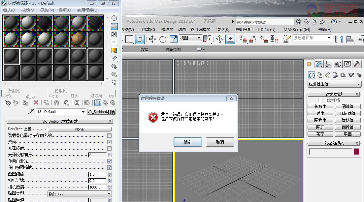This screenshot has height=202, width=364.
Task: Open the 创建选择集 dropdown
Action: click(x=329, y=38)
